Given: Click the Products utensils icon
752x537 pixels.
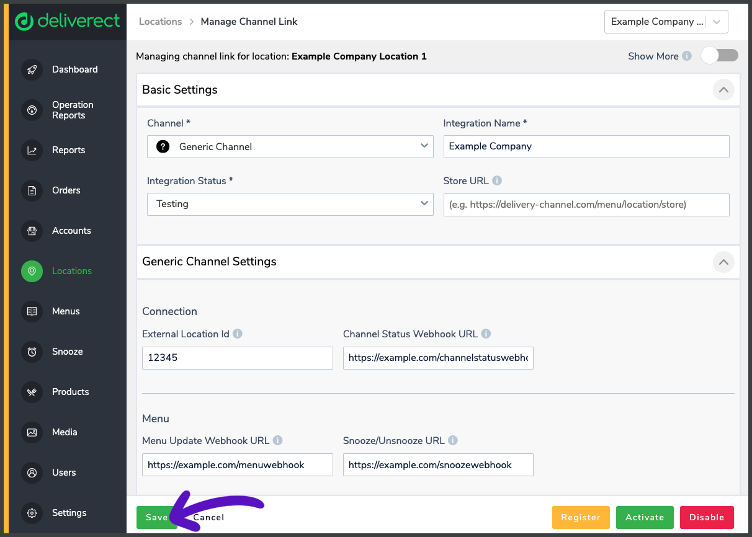Looking at the screenshot, I should click(x=32, y=392).
